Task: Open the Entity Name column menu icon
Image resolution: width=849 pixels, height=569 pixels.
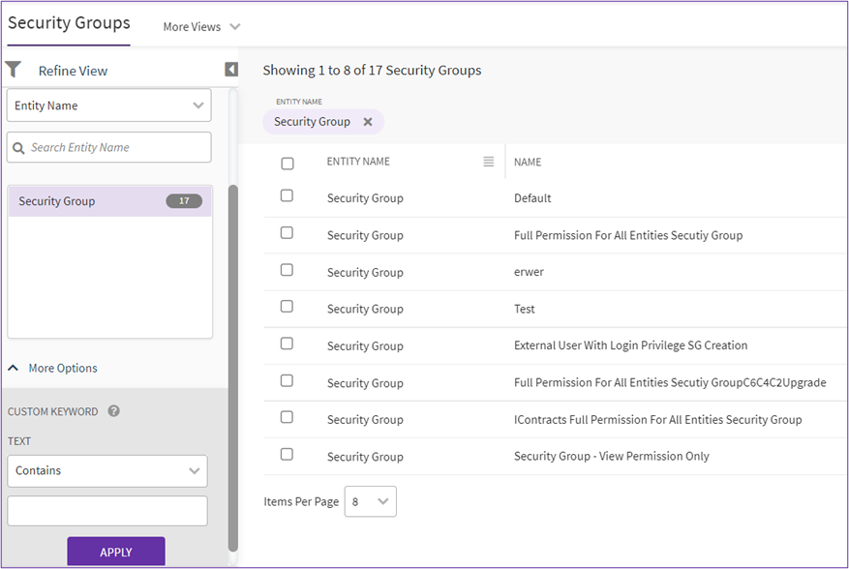Action: [489, 162]
